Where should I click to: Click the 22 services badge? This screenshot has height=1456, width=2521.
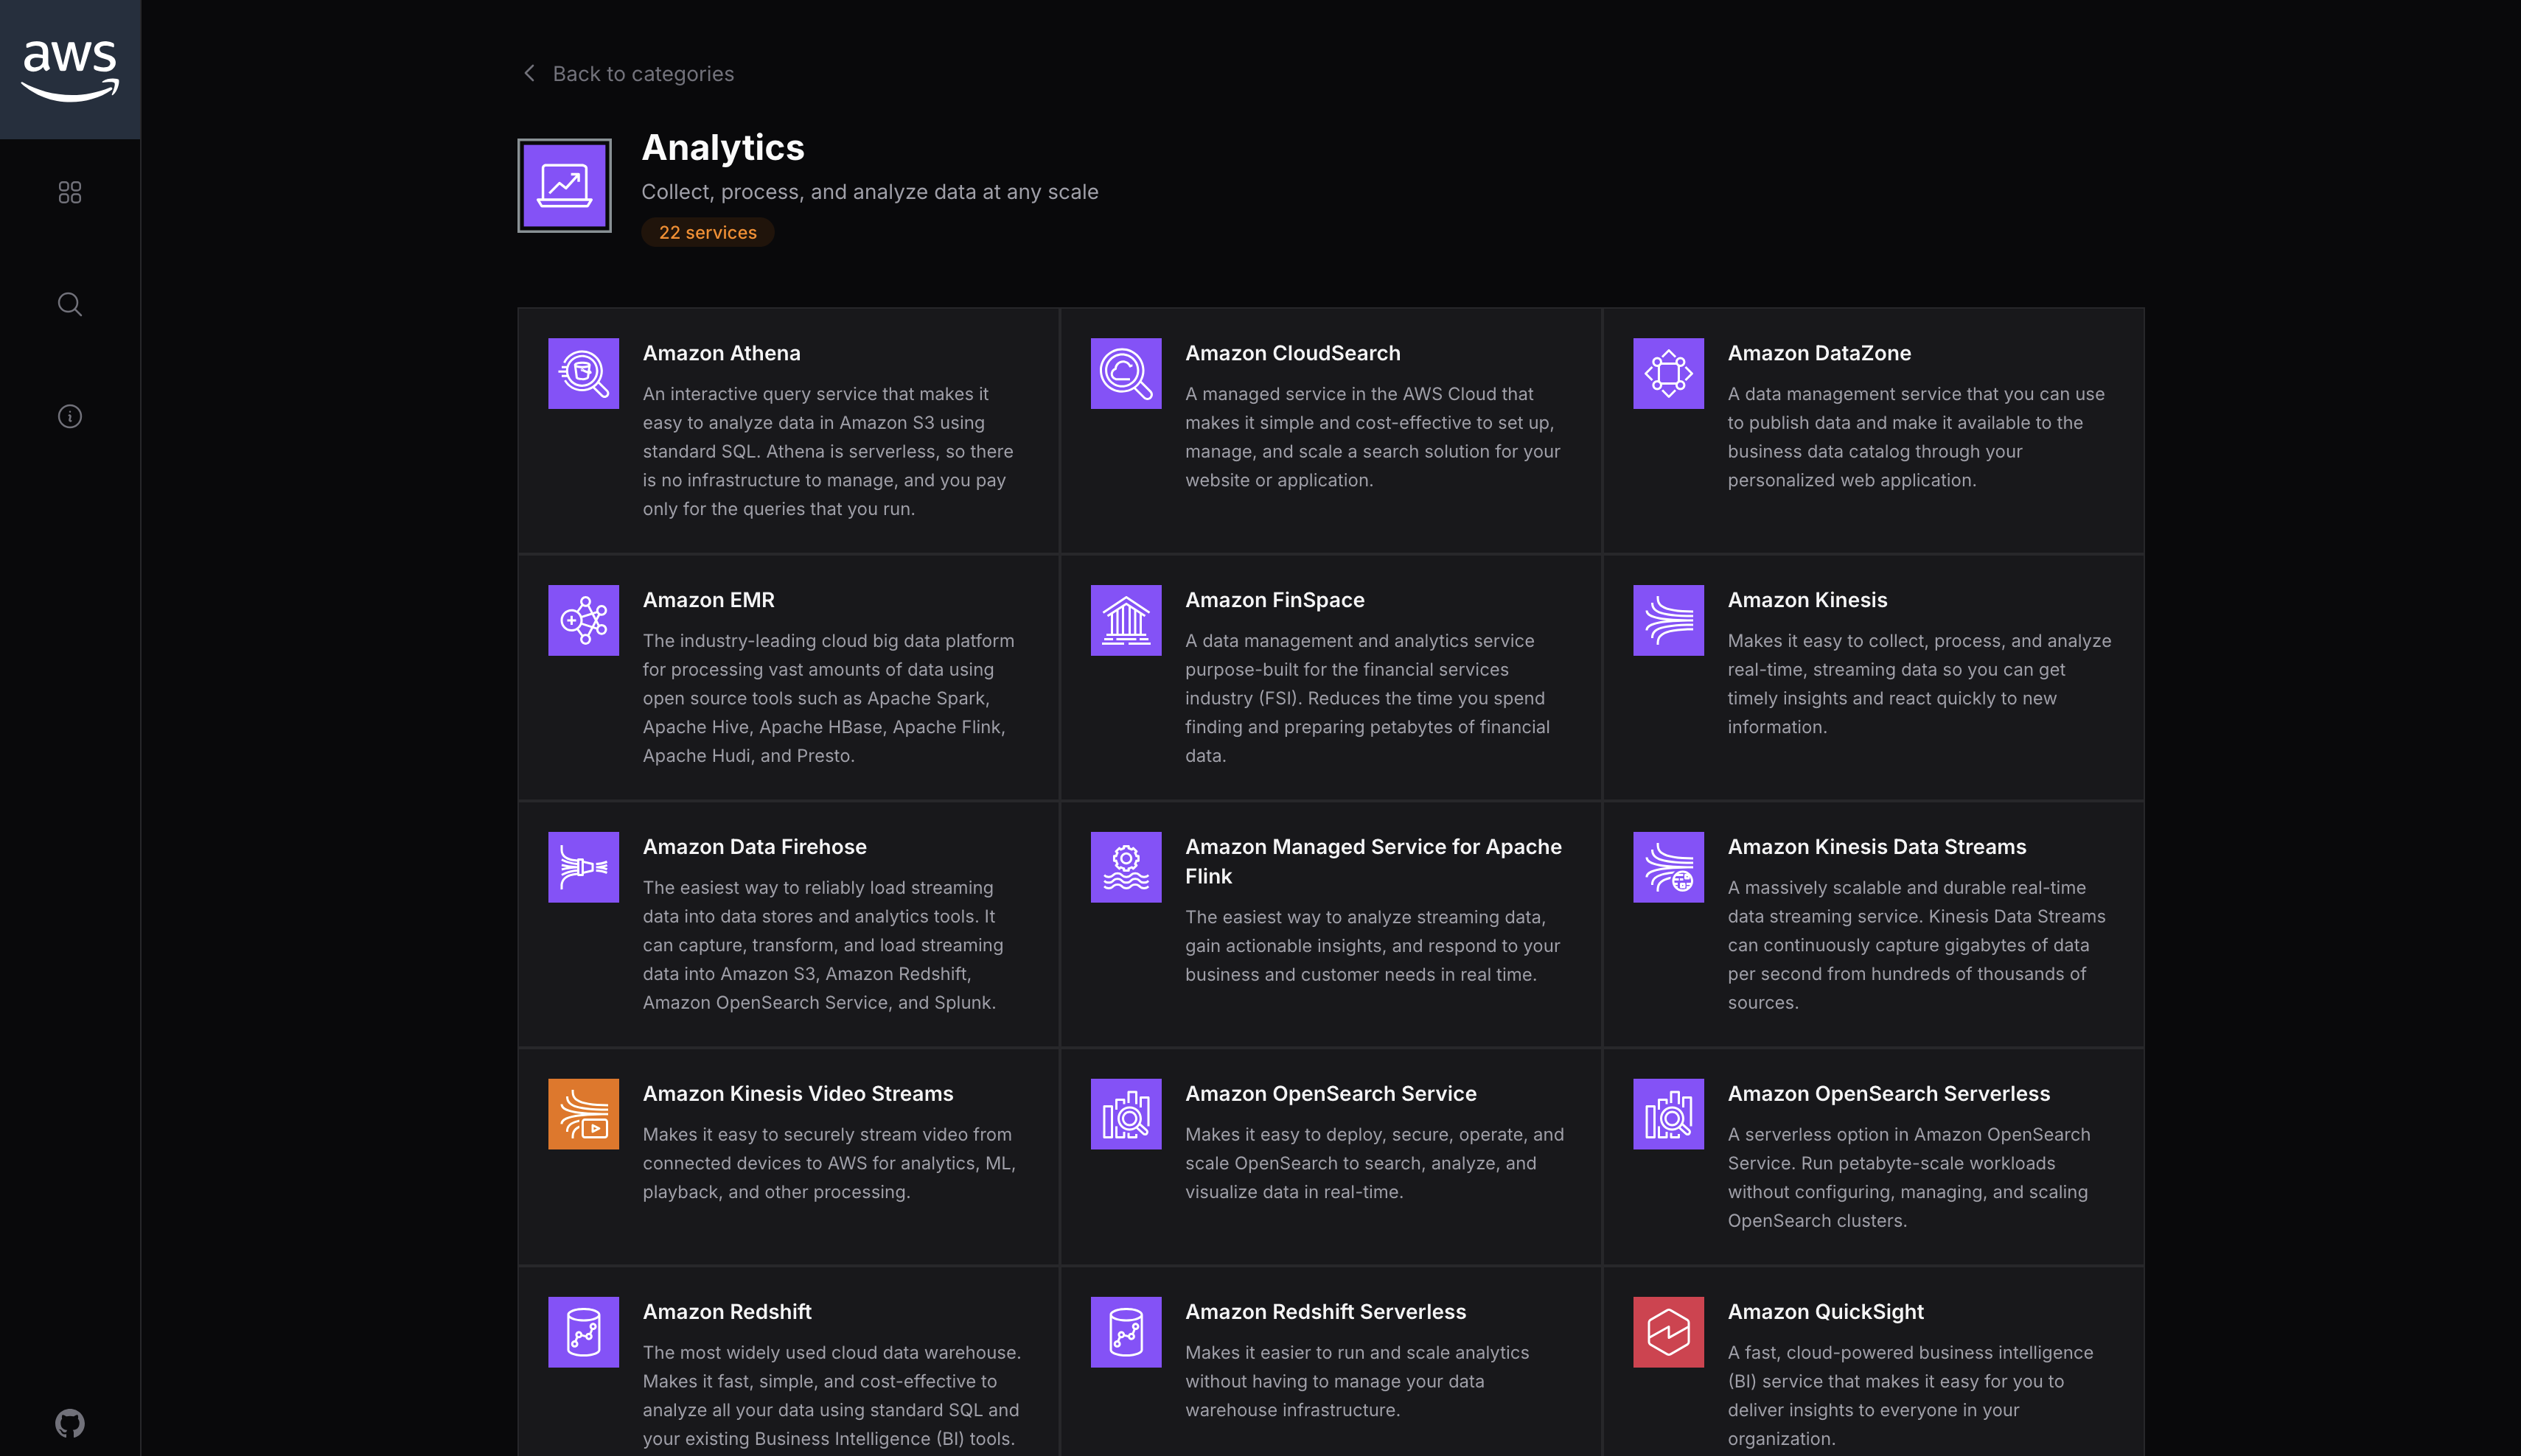coord(708,232)
